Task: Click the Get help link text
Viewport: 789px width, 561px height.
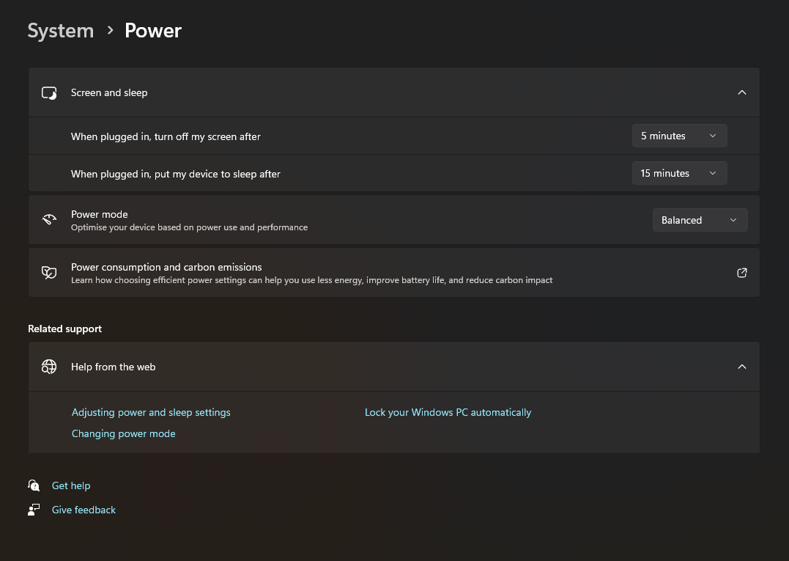Action: [x=71, y=485]
